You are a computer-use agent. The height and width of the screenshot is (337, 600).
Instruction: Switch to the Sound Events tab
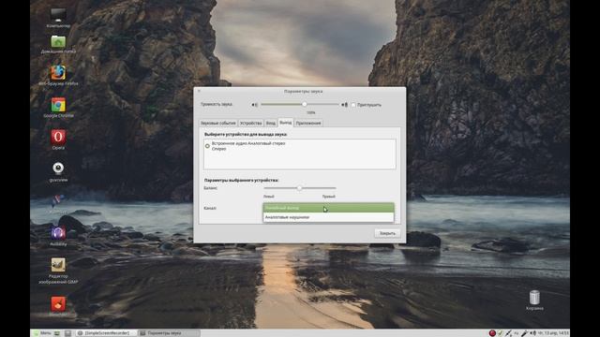(x=218, y=123)
